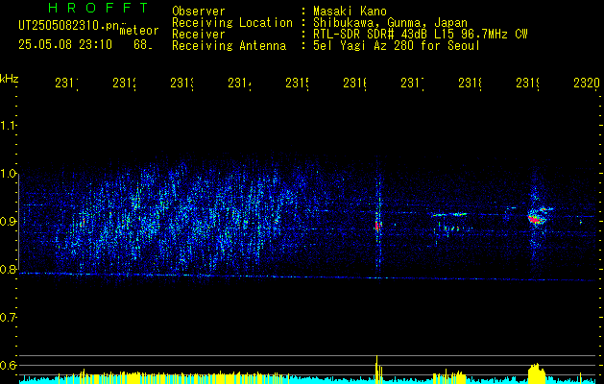Viewport: 604px width, 384px height.
Task: Click the large red-yellow echo near 2319
Action: (x=537, y=216)
